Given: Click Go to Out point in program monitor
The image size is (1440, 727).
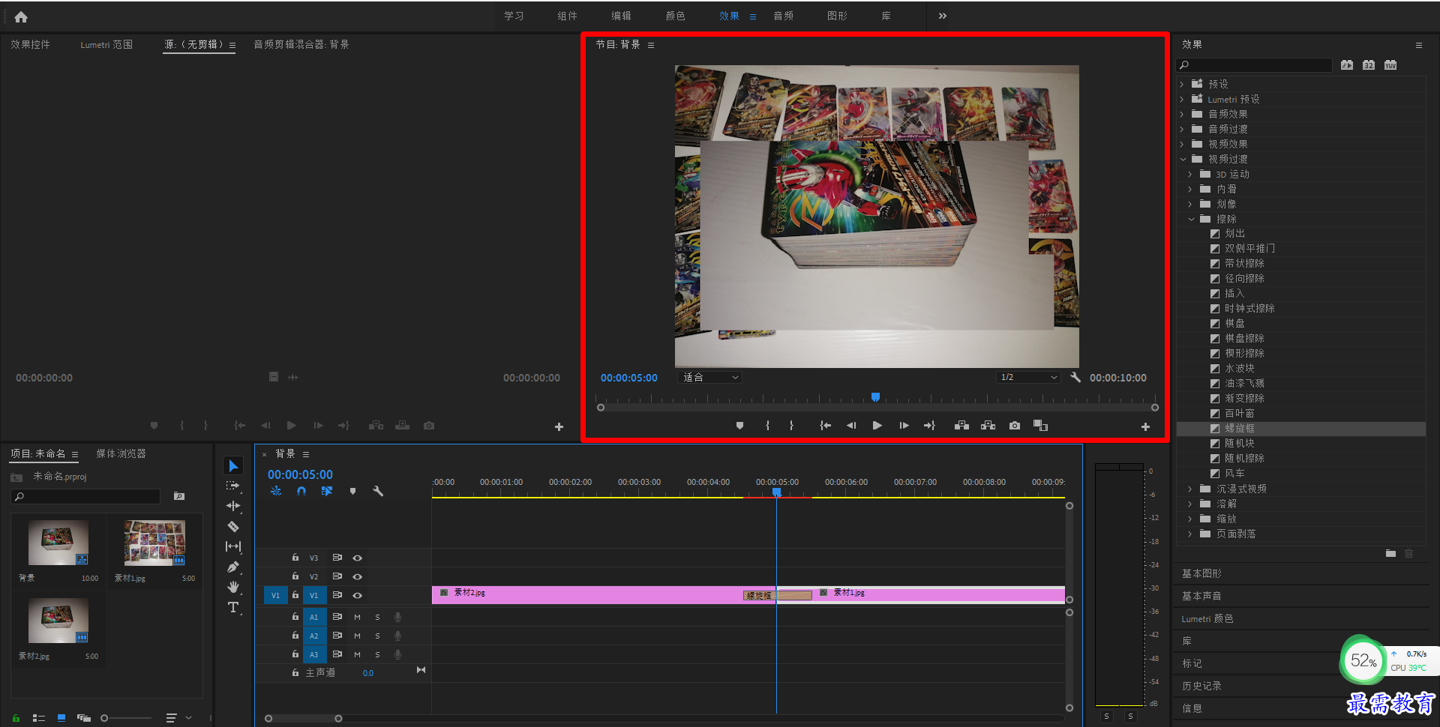Looking at the screenshot, I should [930, 426].
